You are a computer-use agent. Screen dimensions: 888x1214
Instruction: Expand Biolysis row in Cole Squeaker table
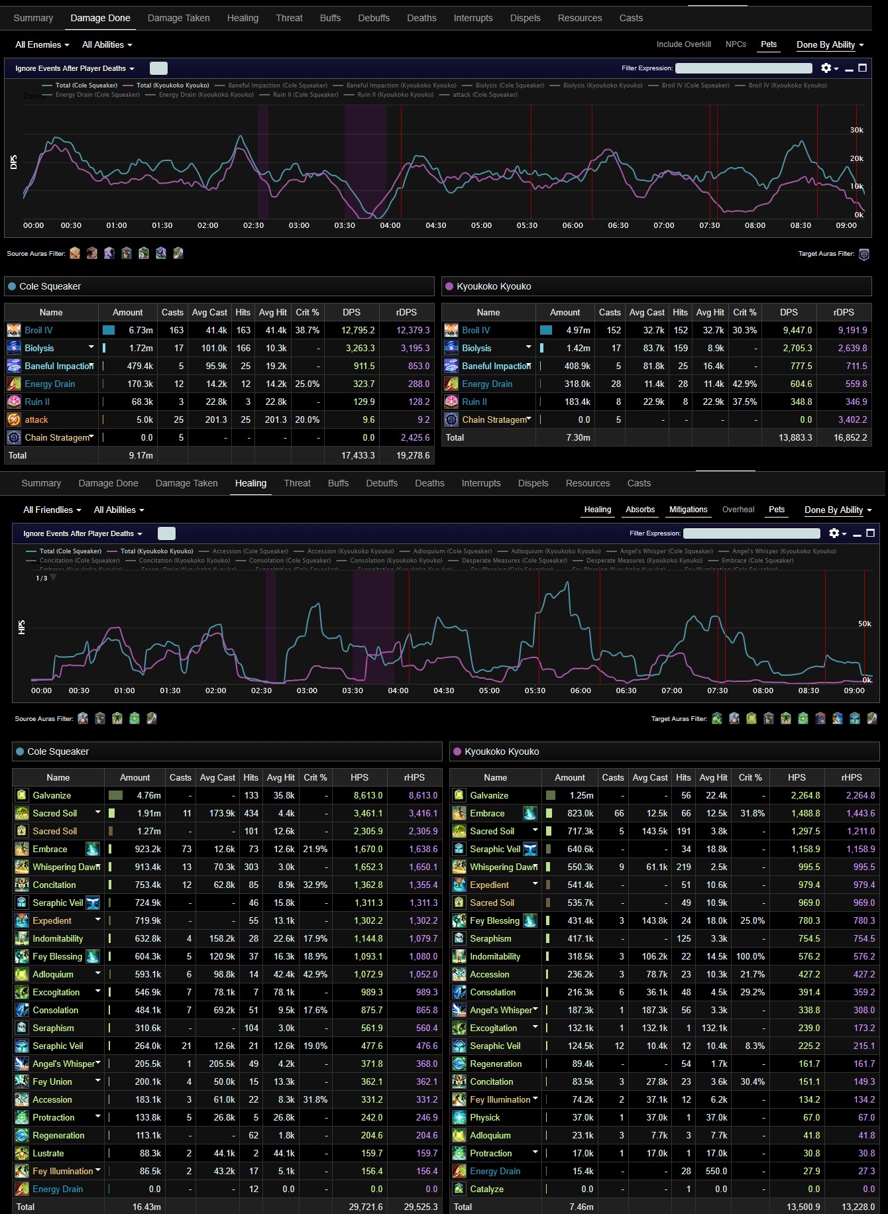pos(91,347)
